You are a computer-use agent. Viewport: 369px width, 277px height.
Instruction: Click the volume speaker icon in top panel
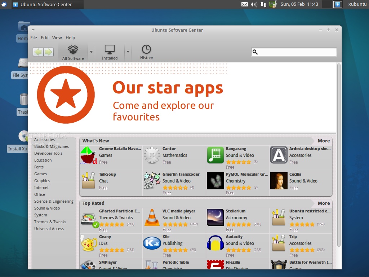click(x=254, y=4)
